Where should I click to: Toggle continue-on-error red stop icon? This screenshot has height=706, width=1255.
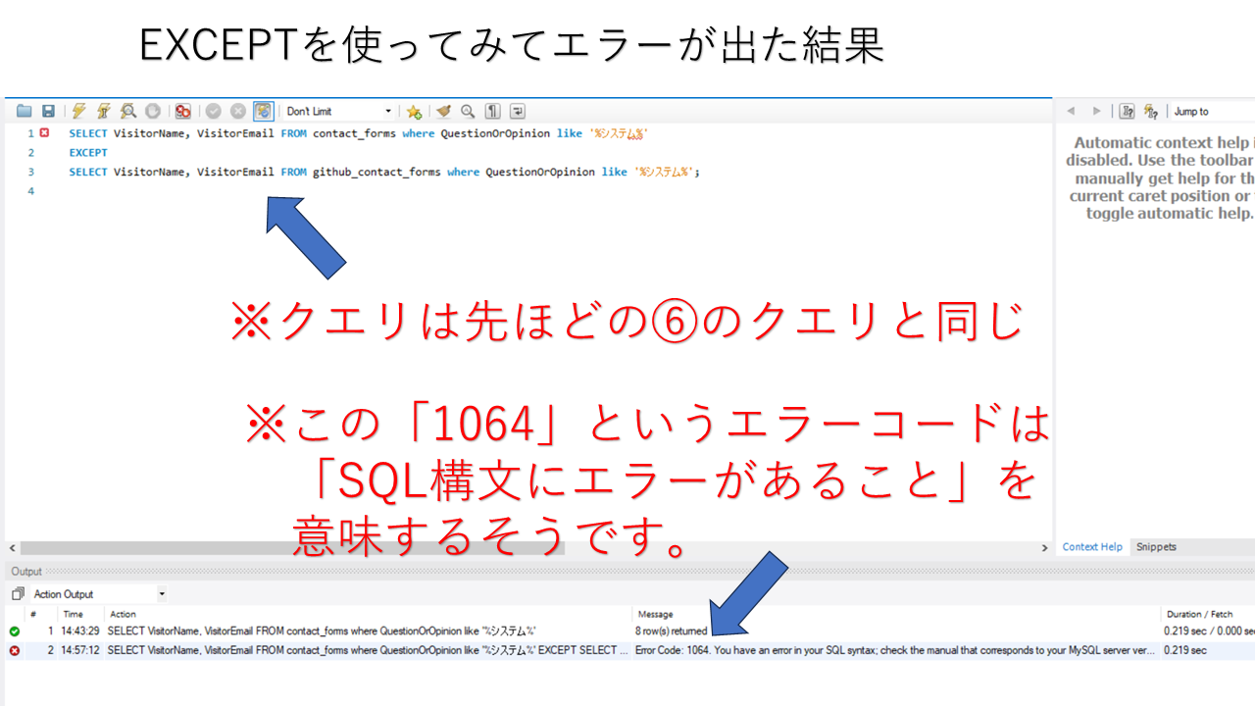tap(182, 112)
